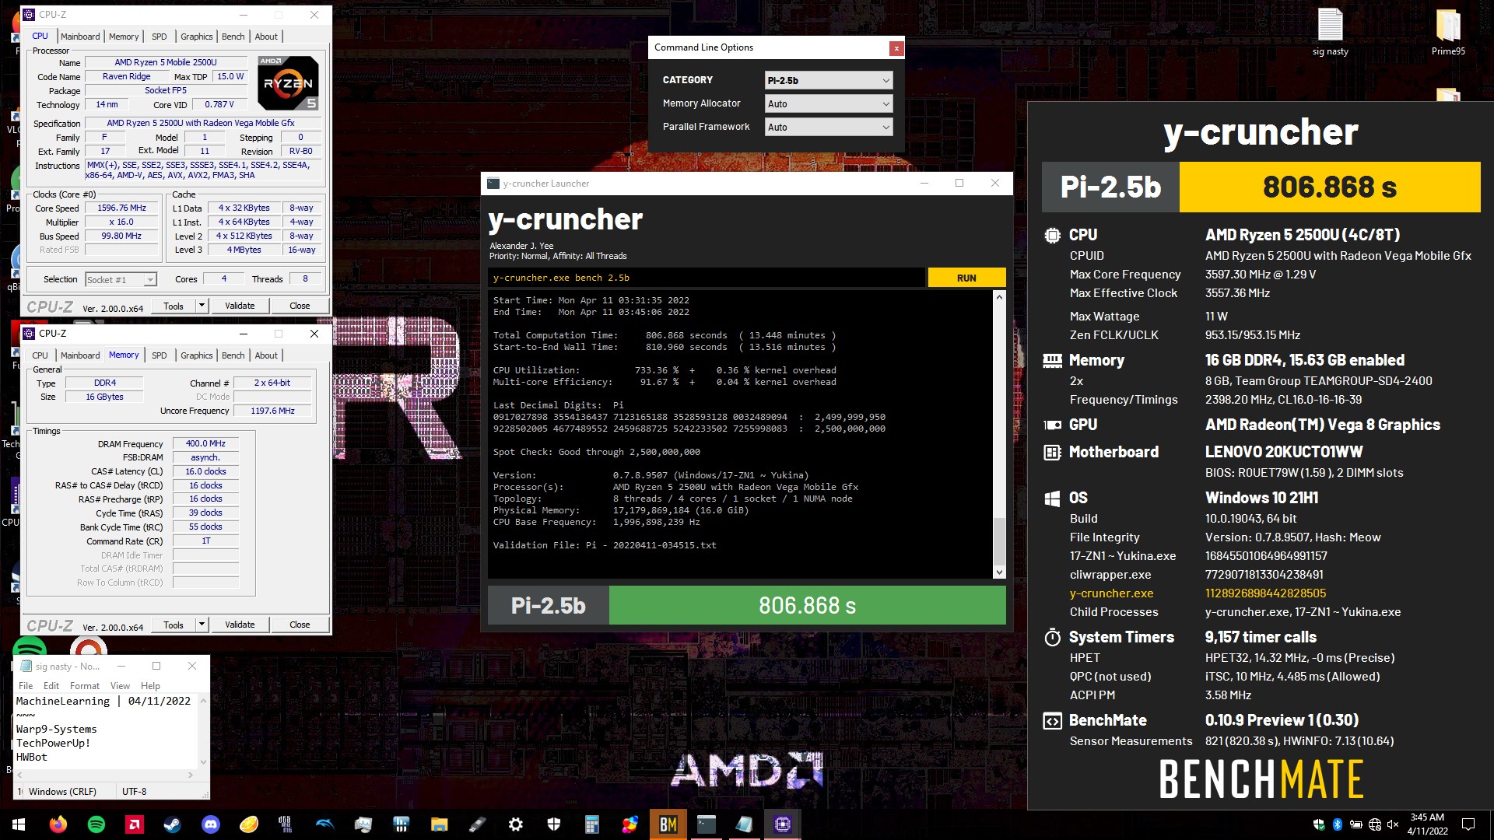
Task: Select the Prime95 desktop folder icon
Action: (x=1448, y=32)
